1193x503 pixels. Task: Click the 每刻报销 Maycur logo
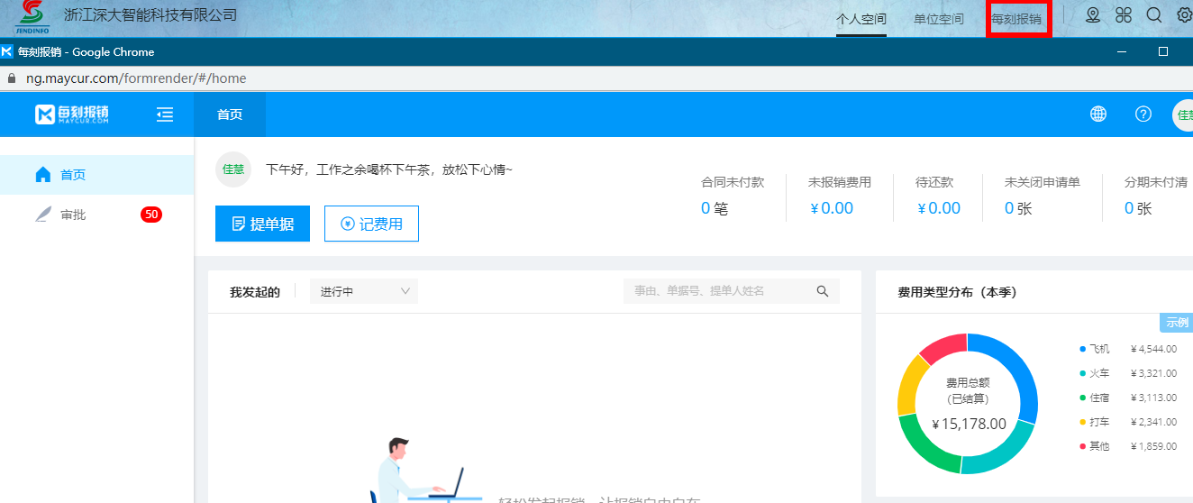(72, 114)
